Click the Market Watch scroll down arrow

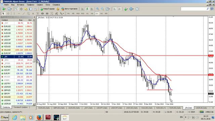point(34,104)
